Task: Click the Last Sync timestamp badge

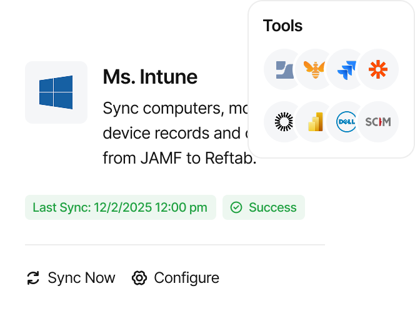Action: 121,207
